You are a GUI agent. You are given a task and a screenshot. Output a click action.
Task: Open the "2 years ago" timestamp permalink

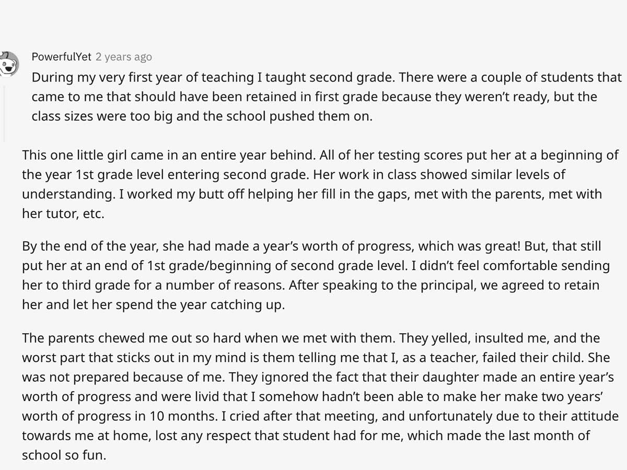click(x=124, y=57)
